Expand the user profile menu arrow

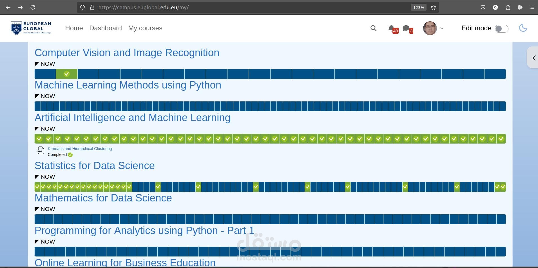[442, 28]
